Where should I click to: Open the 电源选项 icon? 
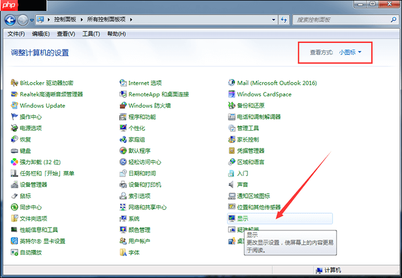[x=14, y=128]
